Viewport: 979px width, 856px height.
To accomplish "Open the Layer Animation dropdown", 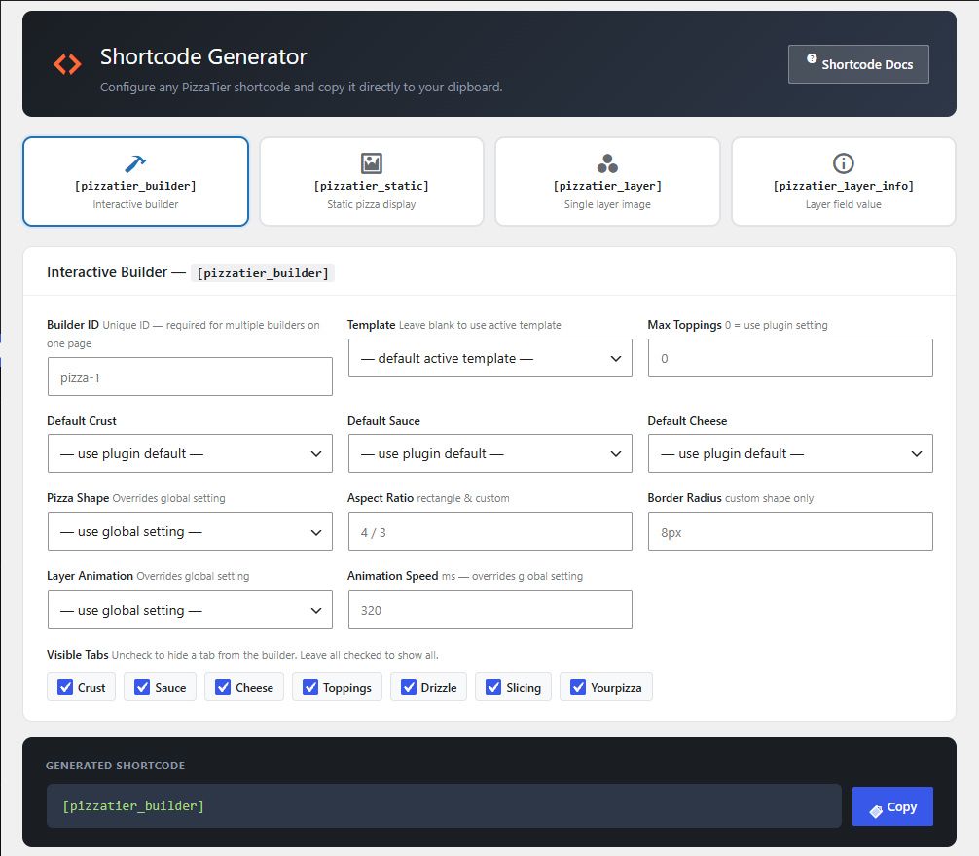I will coord(190,610).
